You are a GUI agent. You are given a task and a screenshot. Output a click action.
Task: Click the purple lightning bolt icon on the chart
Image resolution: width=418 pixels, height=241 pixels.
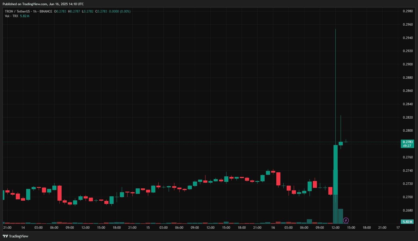click(x=345, y=220)
